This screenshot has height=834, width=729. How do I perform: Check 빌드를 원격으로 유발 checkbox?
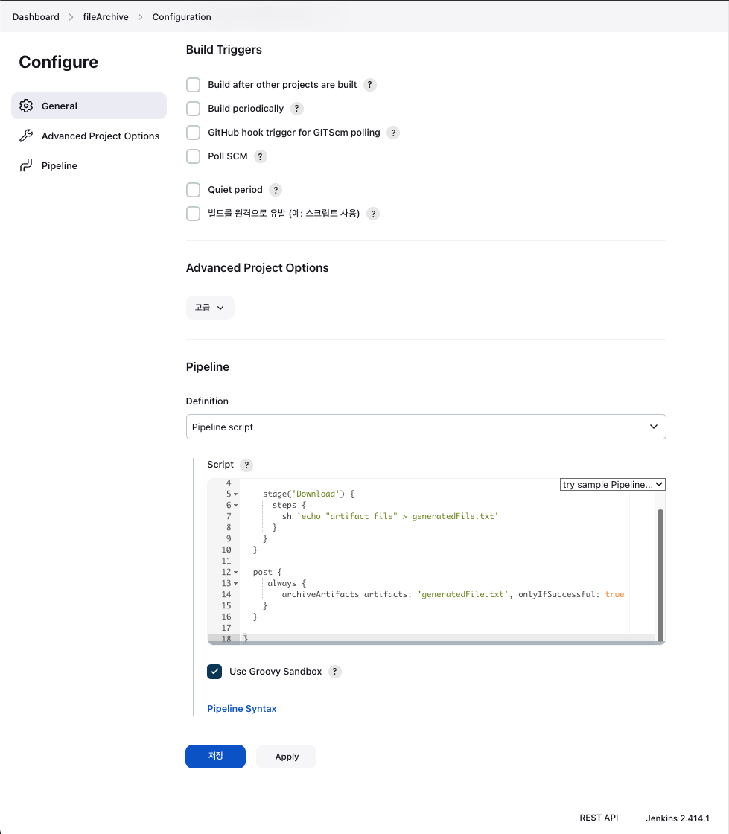point(193,214)
